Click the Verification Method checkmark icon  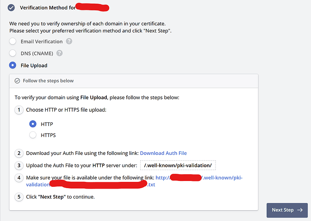(11, 8)
